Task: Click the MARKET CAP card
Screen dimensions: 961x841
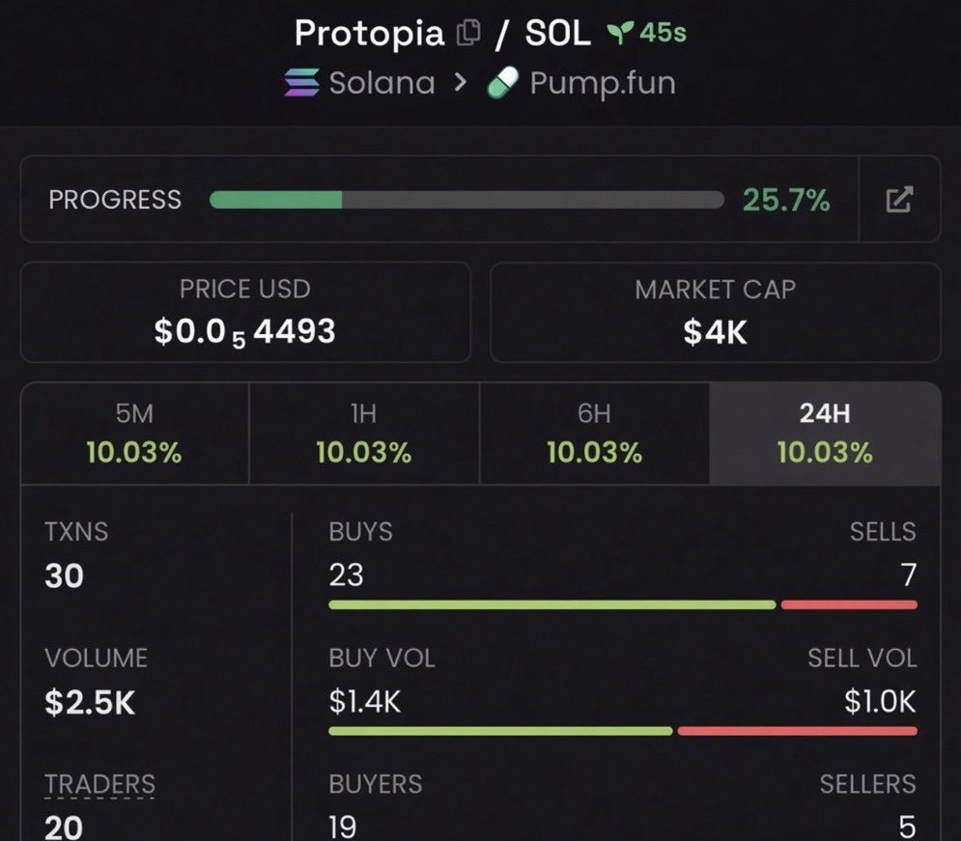Action: coord(716,313)
